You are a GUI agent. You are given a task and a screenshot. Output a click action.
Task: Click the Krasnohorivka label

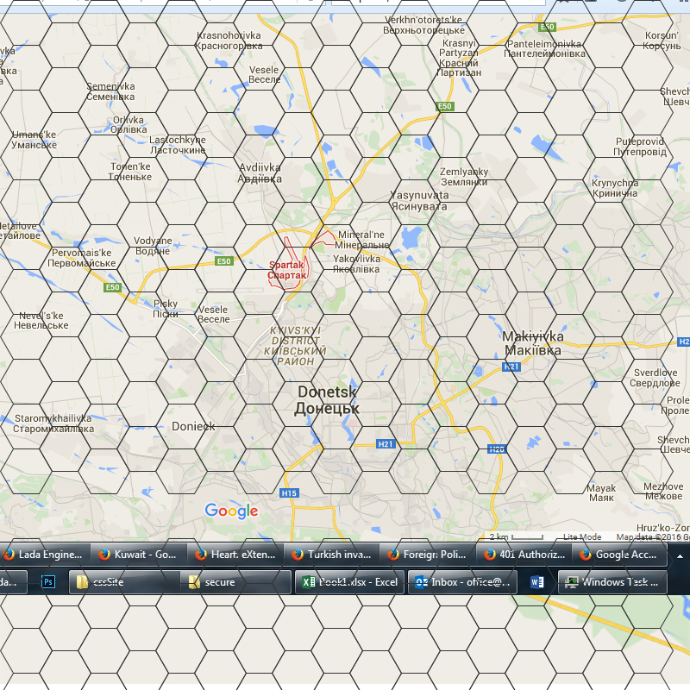point(229,41)
